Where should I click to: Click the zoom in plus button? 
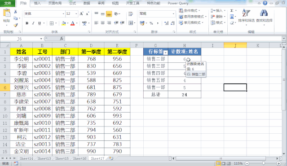(278, 163)
